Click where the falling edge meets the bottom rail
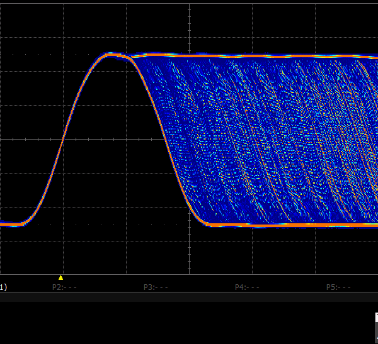The height and width of the screenshot is (344, 378). point(207,223)
